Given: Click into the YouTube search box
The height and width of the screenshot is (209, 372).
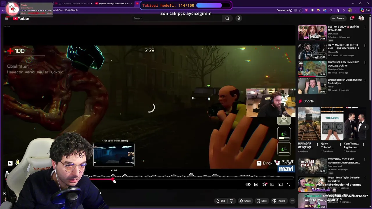Looking at the screenshot, I should 177,18.
